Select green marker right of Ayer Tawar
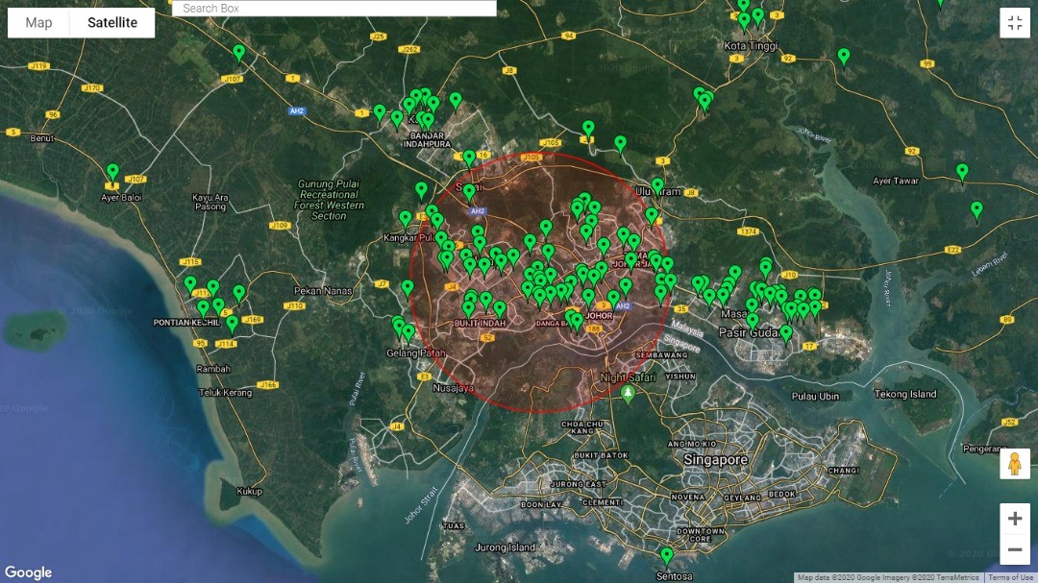This screenshot has width=1038, height=583. [962, 172]
